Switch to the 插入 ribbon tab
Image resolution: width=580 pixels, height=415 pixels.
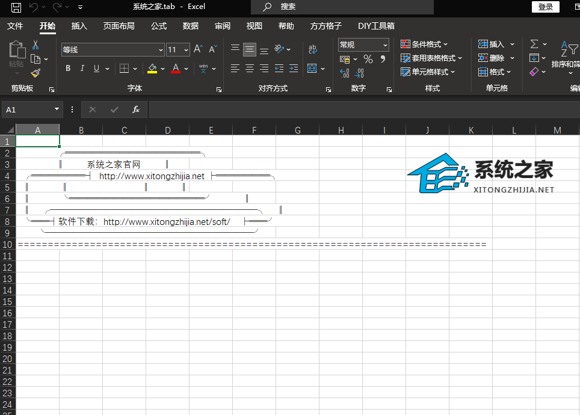click(x=79, y=26)
